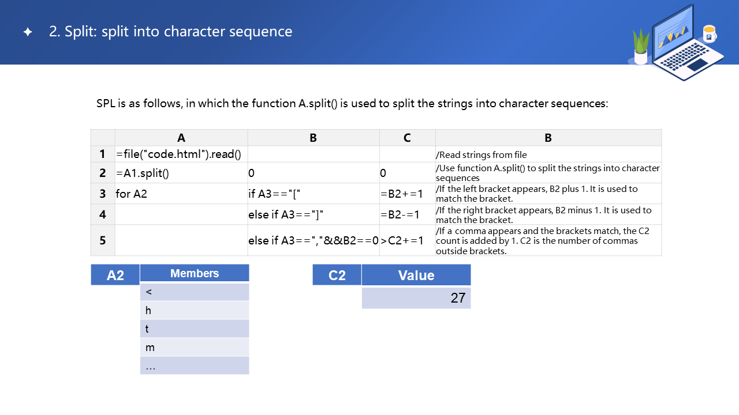Click the Members header in the A2 table
Image resolution: width=739 pixels, height=415 pixels.
coord(195,274)
